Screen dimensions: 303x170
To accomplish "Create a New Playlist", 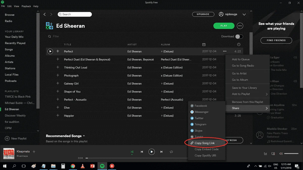I will tap(16, 139).
